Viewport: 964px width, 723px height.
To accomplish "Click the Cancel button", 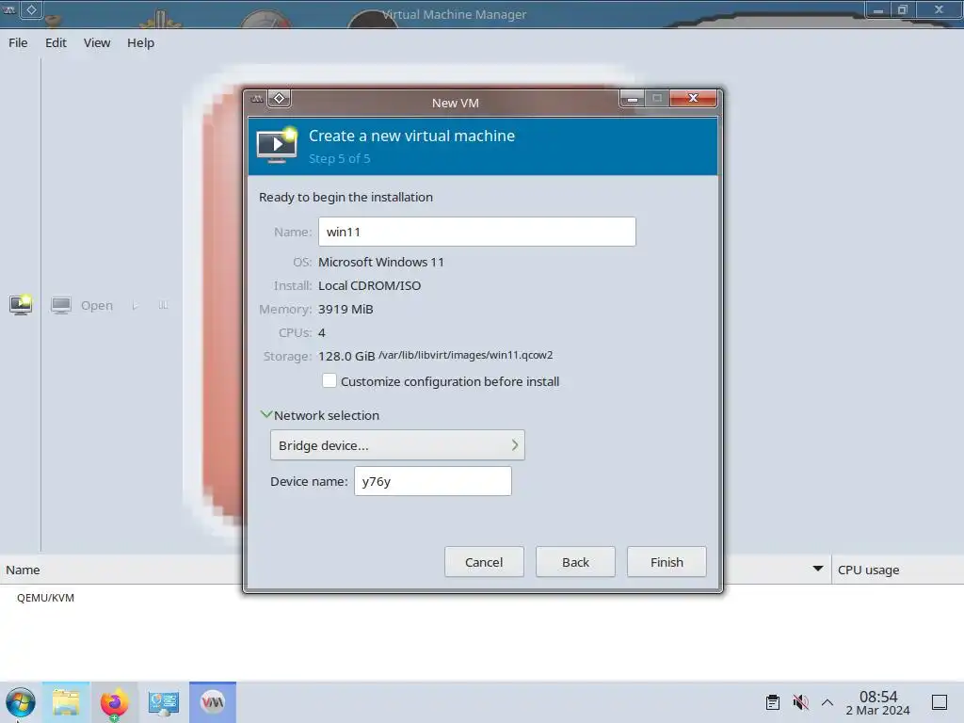I will coord(484,562).
